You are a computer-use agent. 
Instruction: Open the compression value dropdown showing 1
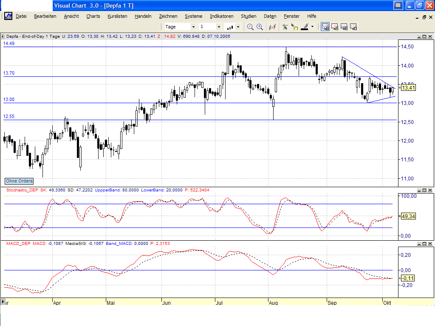point(219,27)
